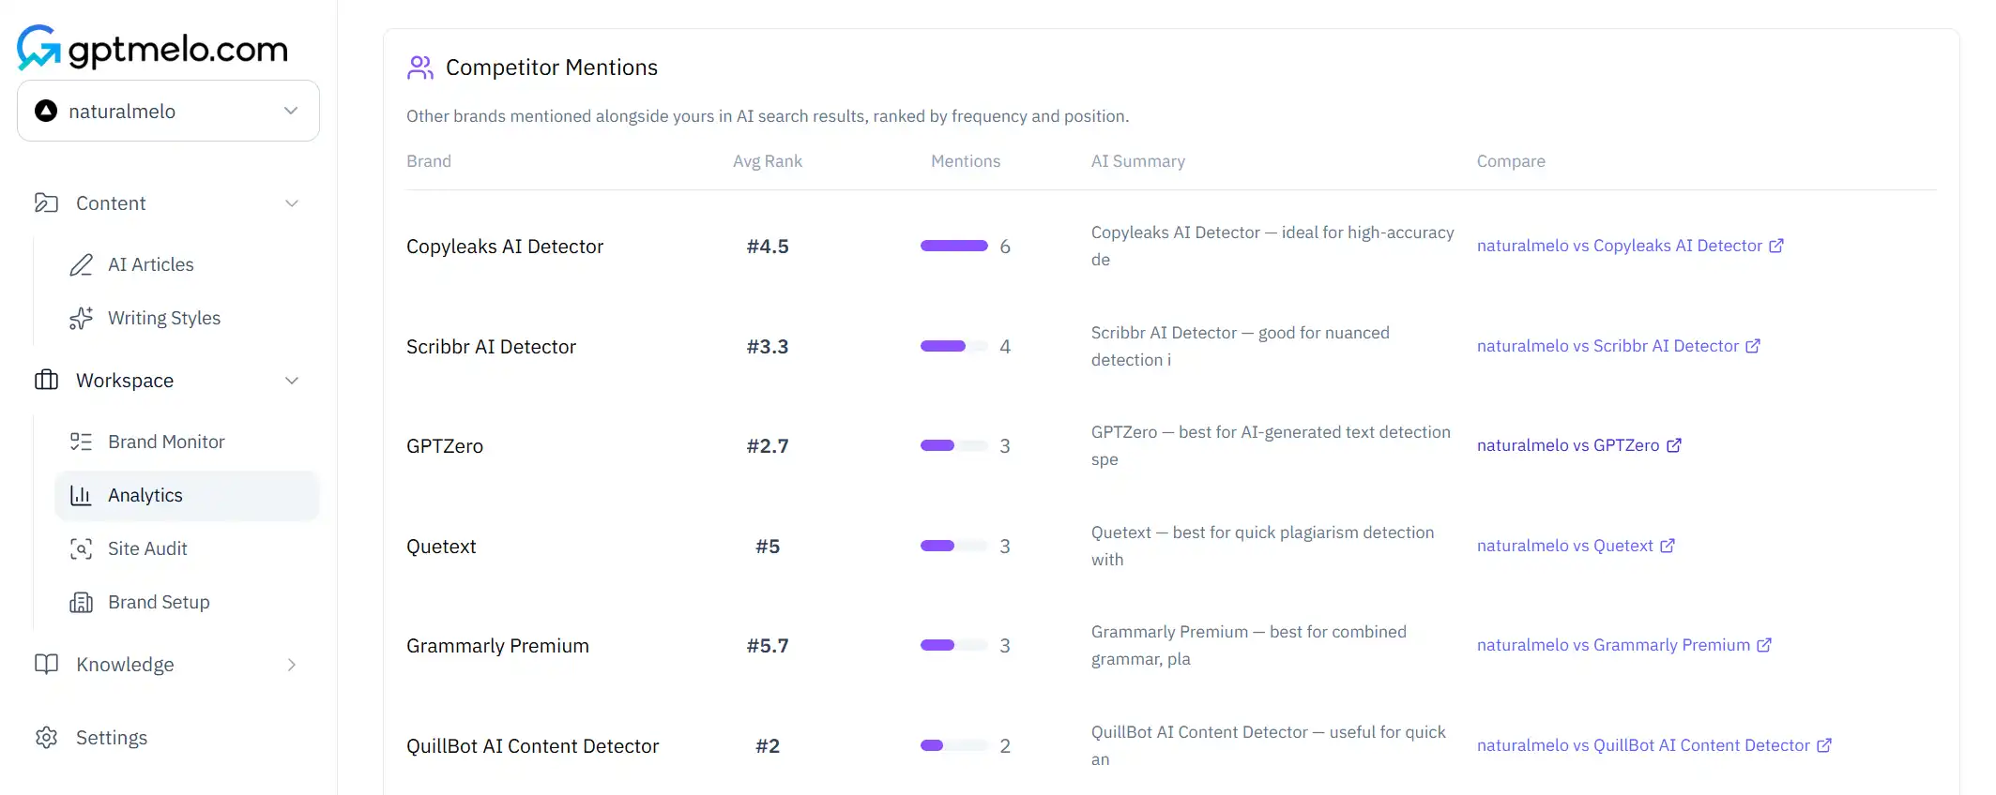Collapse the Content section chevron
This screenshot has width=1996, height=795.
(x=292, y=203)
